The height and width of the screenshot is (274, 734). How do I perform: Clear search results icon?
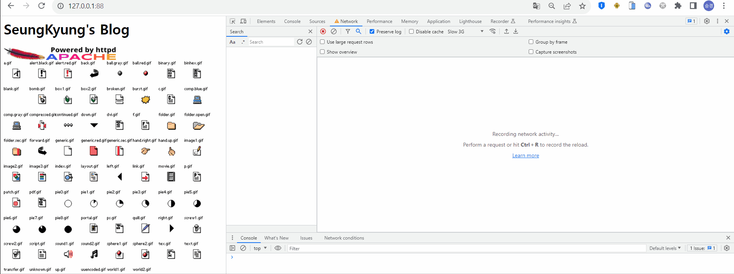tap(309, 42)
